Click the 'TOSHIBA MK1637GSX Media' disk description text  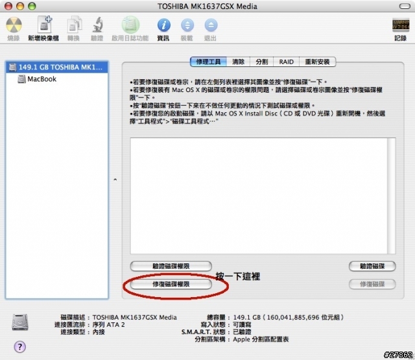pyautogui.click(x=134, y=317)
